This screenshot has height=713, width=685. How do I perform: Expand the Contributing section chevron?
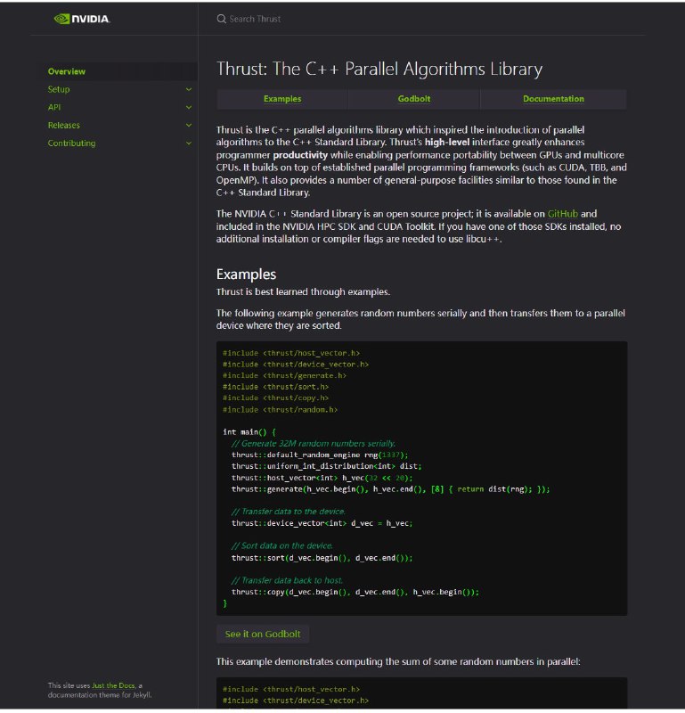[x=189, y=143]
